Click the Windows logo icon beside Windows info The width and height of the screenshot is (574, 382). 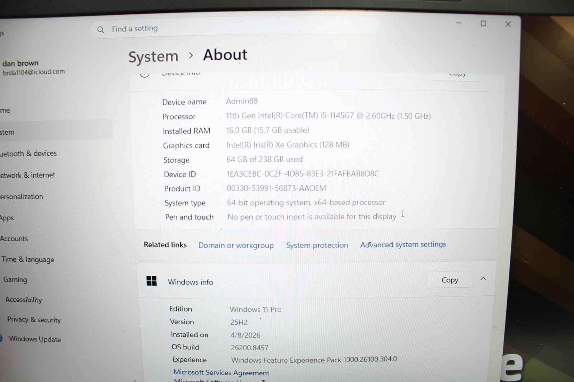[152, 281]
